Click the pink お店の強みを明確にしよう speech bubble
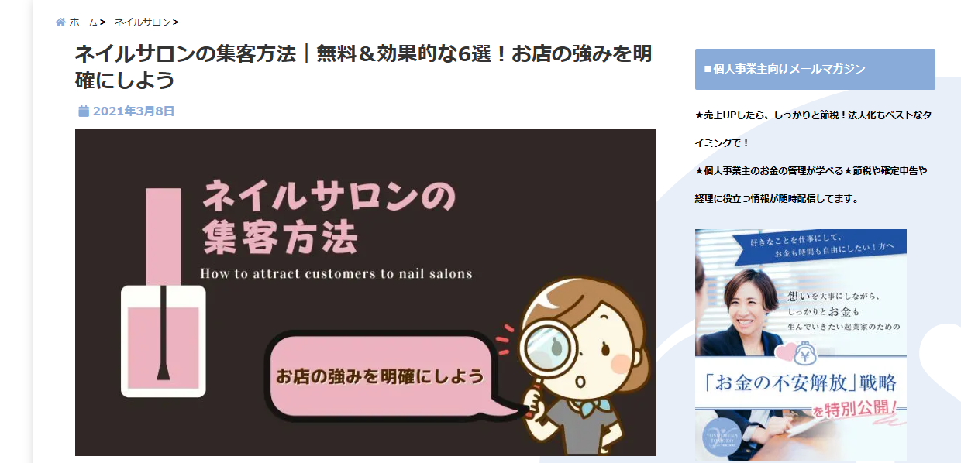961x463 pixels. click(381, 377)
